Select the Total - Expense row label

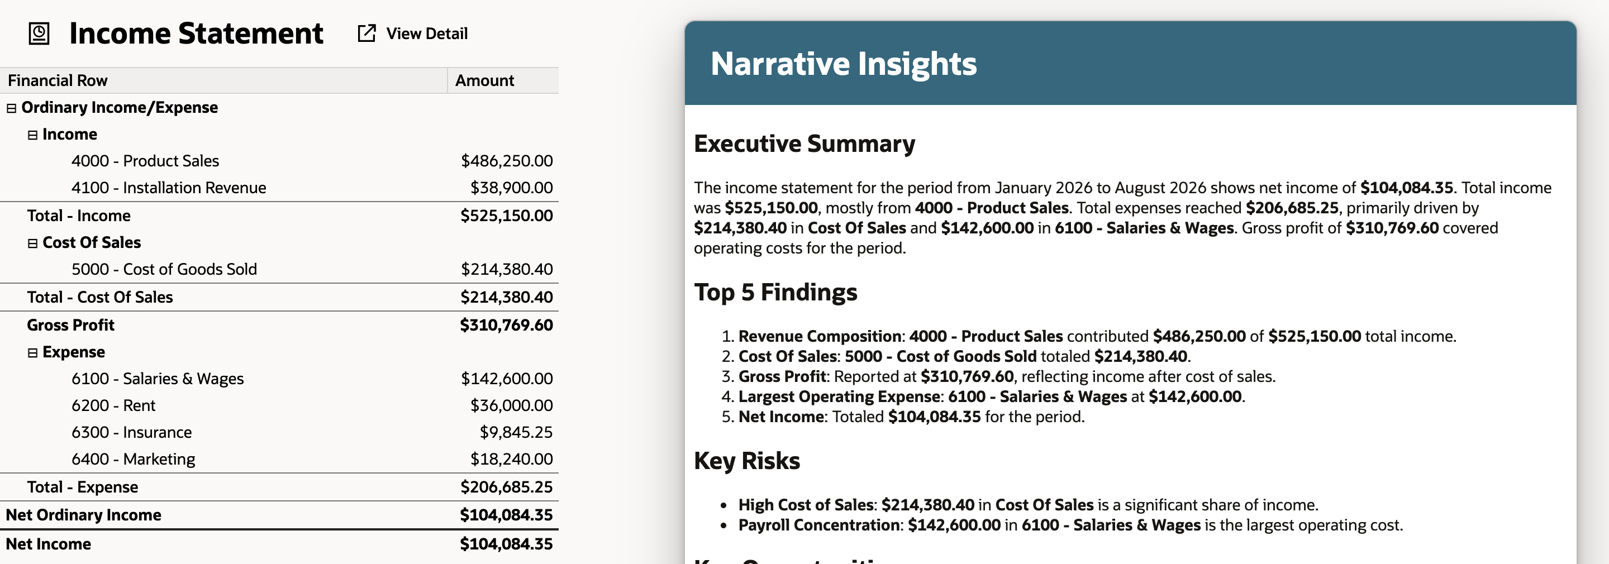click(x=83, y=487)
